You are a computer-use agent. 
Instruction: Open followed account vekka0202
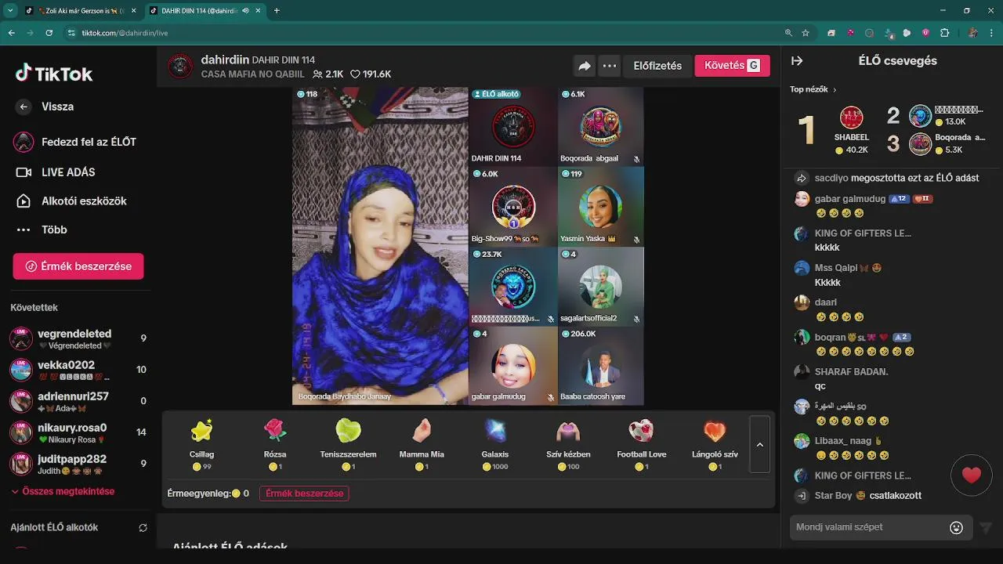coord(78,370)
